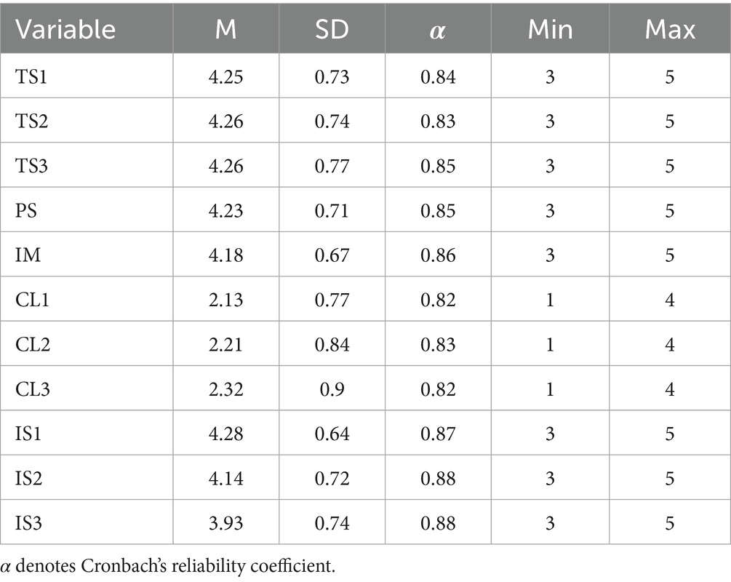Click the M column header
Screen dimensions: 731x582
pos(226,29)
